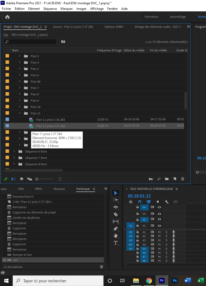Toggle lock on track V2
The width and height of the screenshot is (206, 286).
[x=138, y=220]
